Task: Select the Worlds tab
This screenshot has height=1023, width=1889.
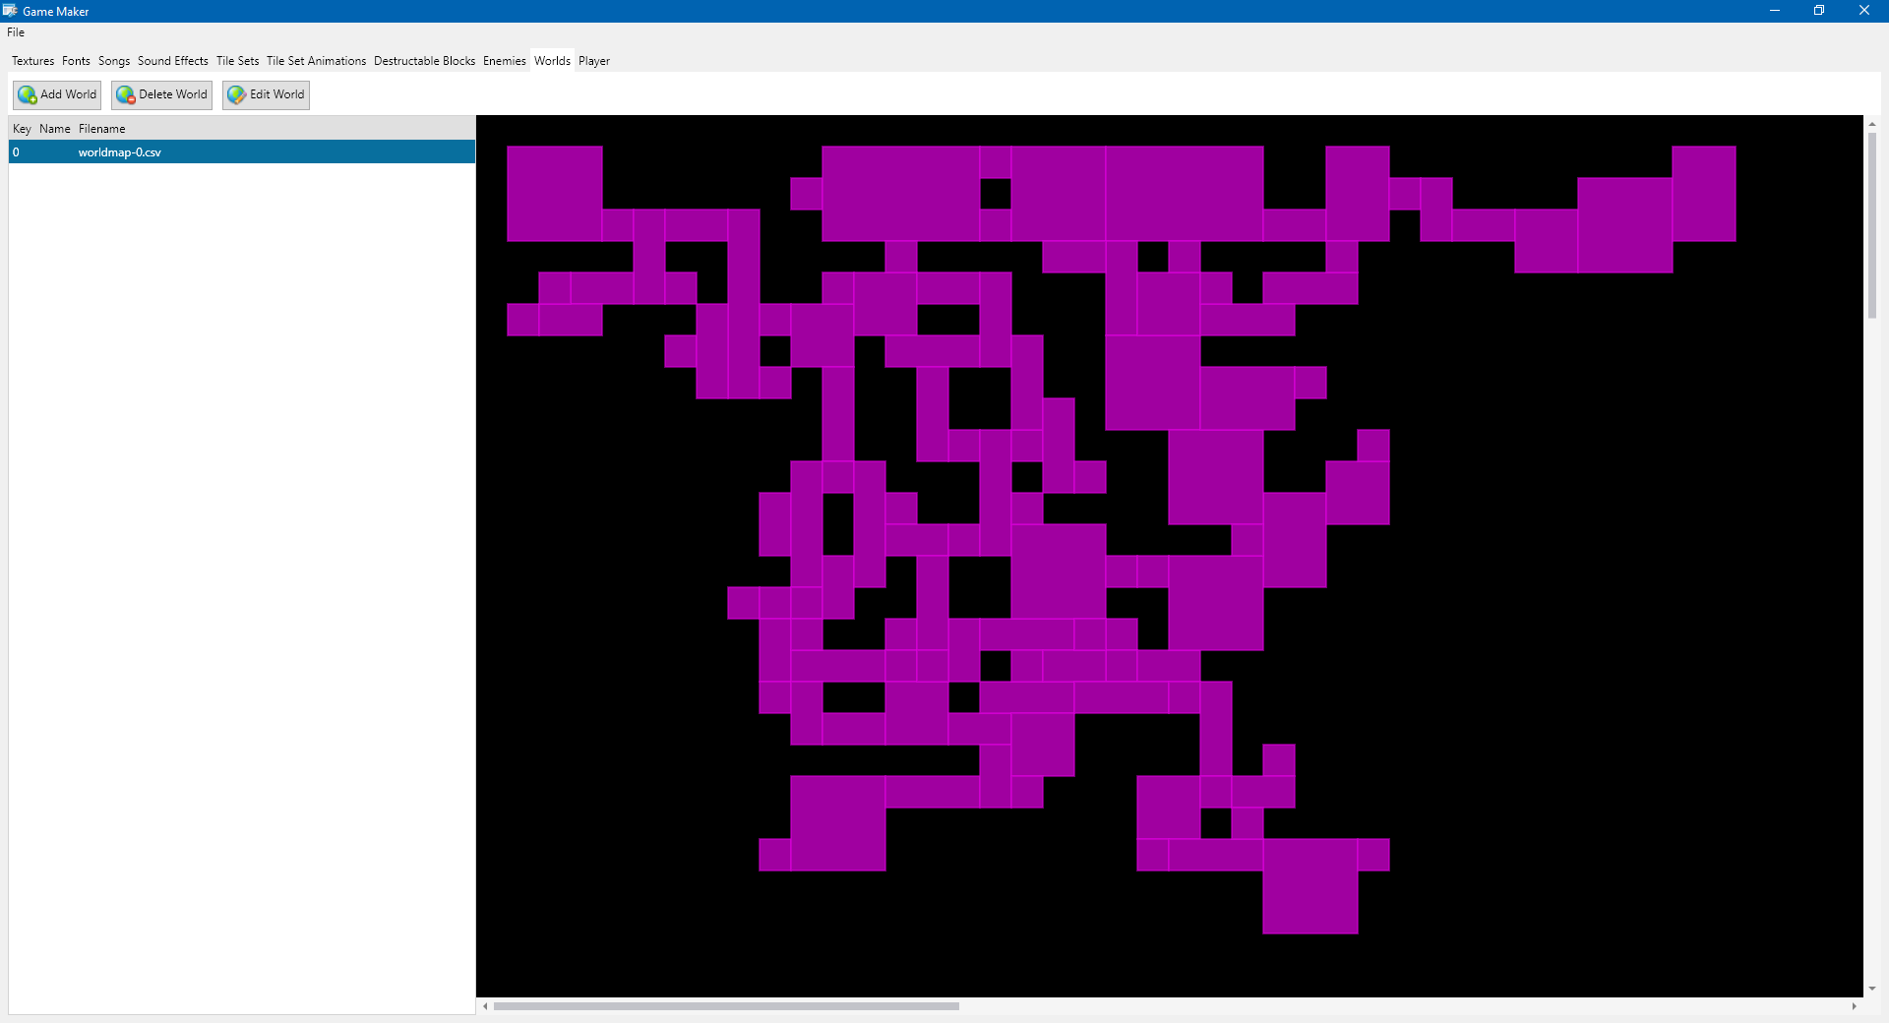Action: 553,61
